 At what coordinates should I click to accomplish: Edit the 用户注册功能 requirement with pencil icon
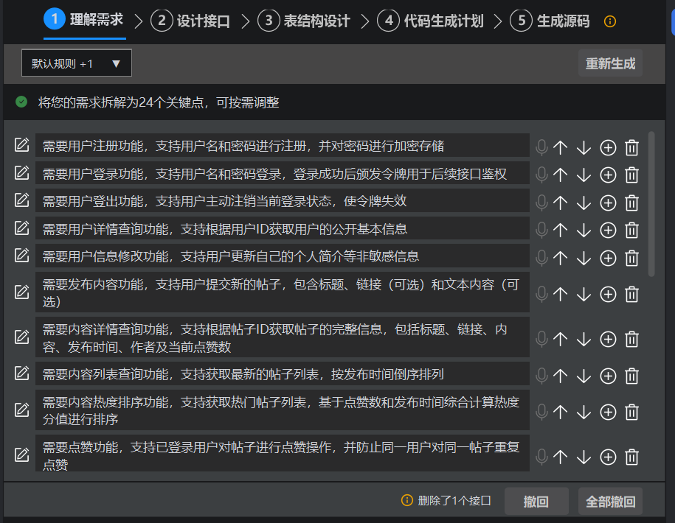pyautogui.click(x=21, y=145)
